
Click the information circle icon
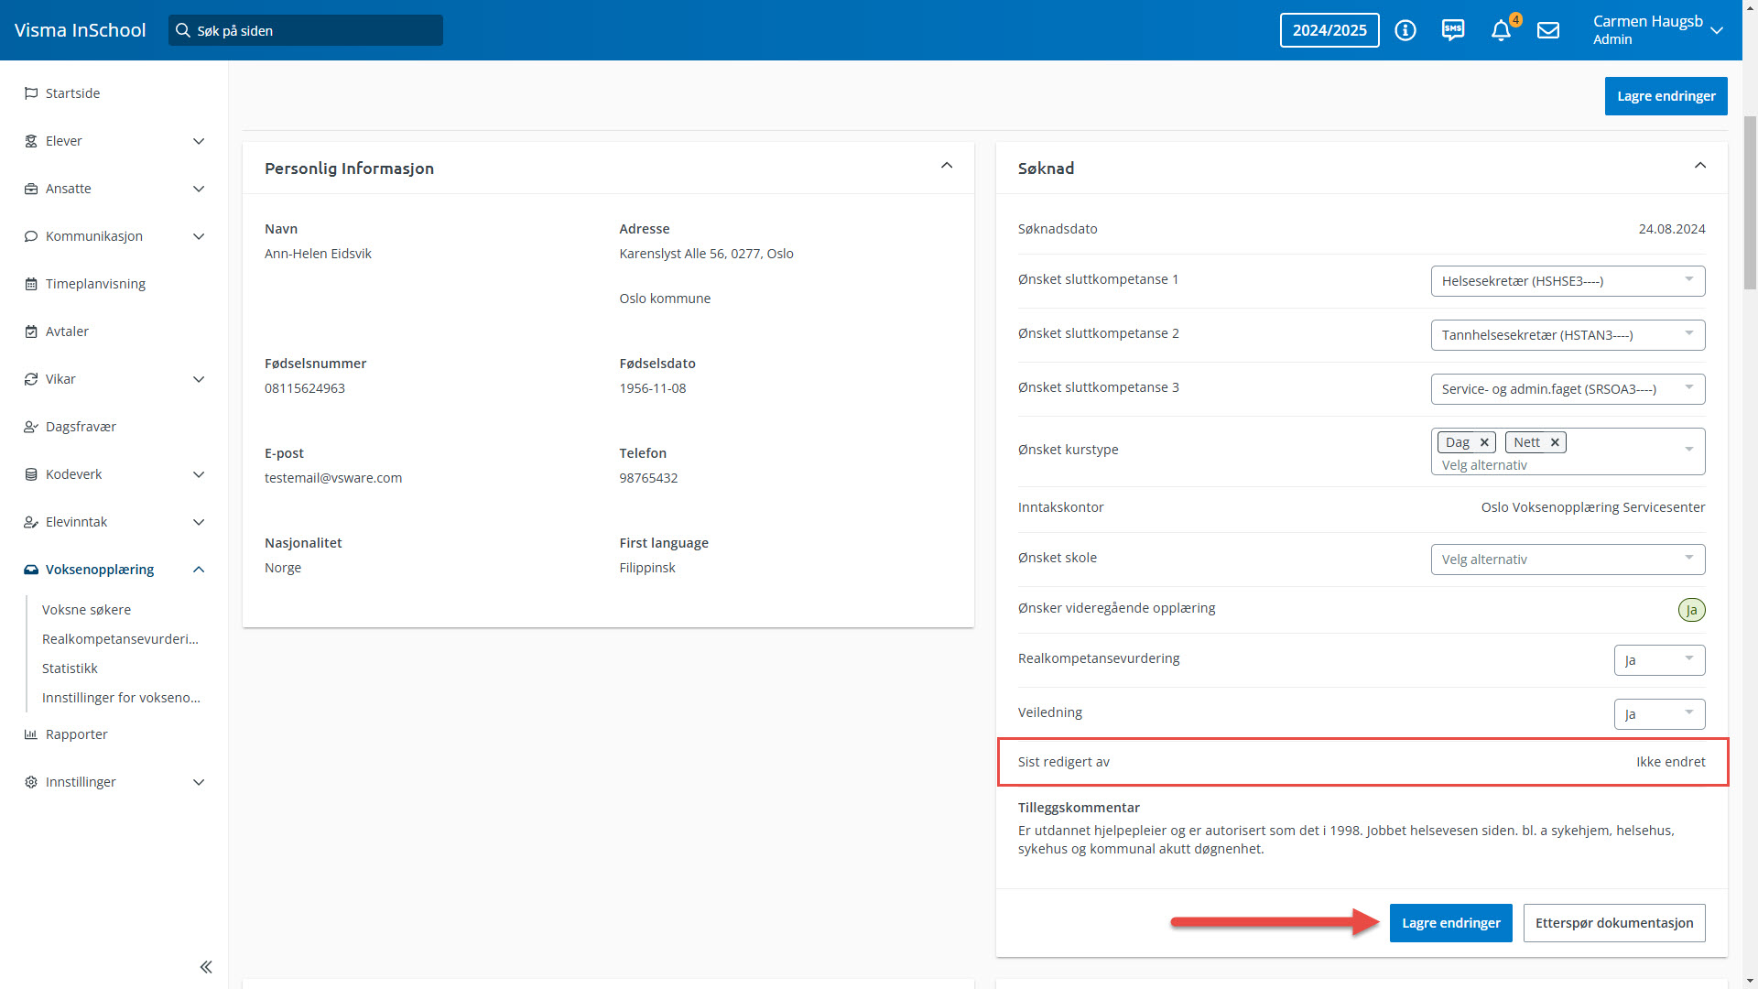tap(1405, 30)
